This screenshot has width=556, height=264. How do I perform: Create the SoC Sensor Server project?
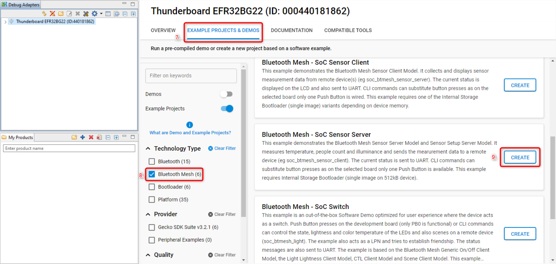[x=520, y=158]
